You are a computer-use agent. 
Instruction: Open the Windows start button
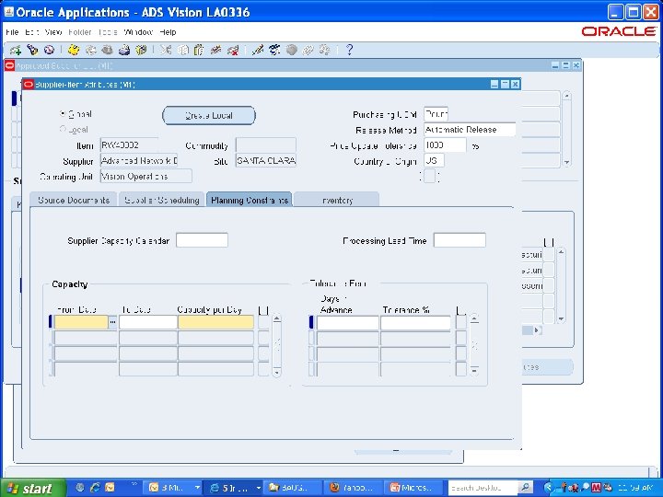click(x=33, y=488)
